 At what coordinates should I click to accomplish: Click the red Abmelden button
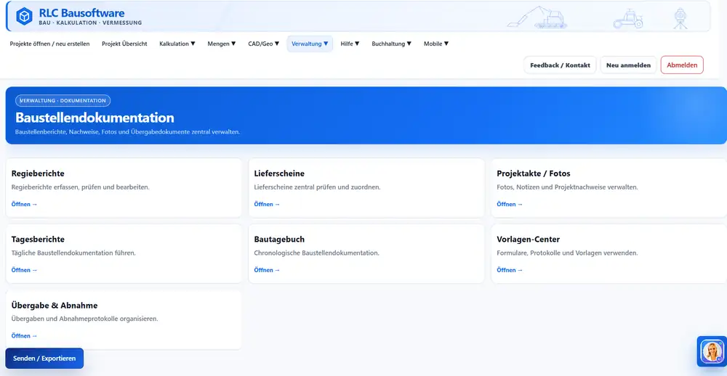pos(682,65)
